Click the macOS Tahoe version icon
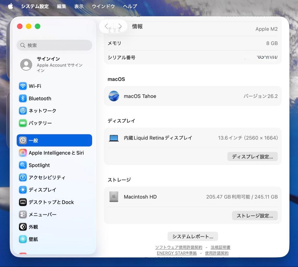 click(x=114, y=96)
